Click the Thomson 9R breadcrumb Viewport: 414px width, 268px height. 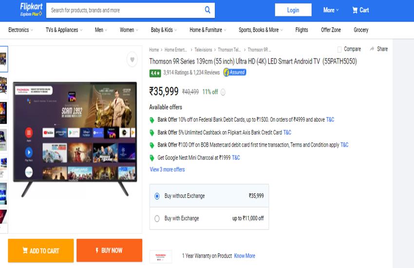coord(259,50)
